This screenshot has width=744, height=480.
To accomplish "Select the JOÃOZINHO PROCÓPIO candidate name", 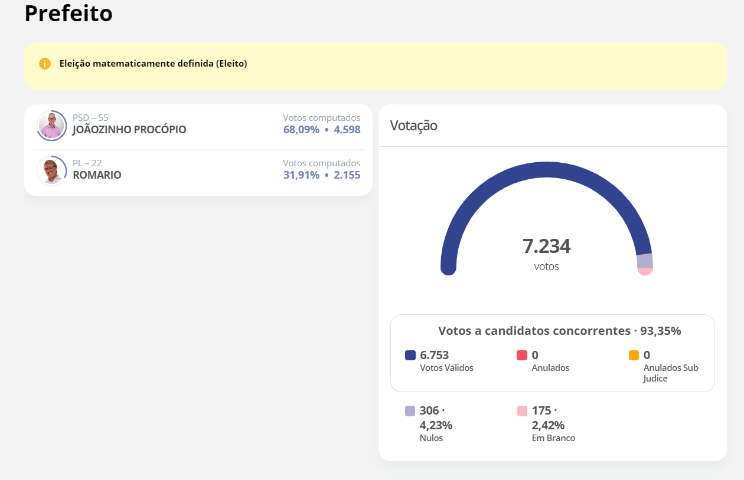I will click(129, 130).
